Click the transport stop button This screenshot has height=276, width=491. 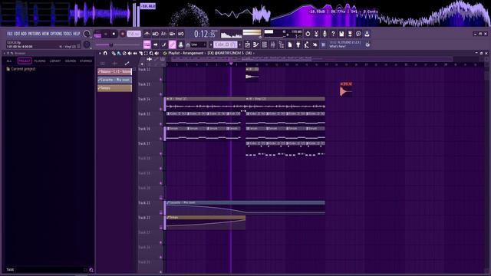pyautogui.click(x=114, y=34)
